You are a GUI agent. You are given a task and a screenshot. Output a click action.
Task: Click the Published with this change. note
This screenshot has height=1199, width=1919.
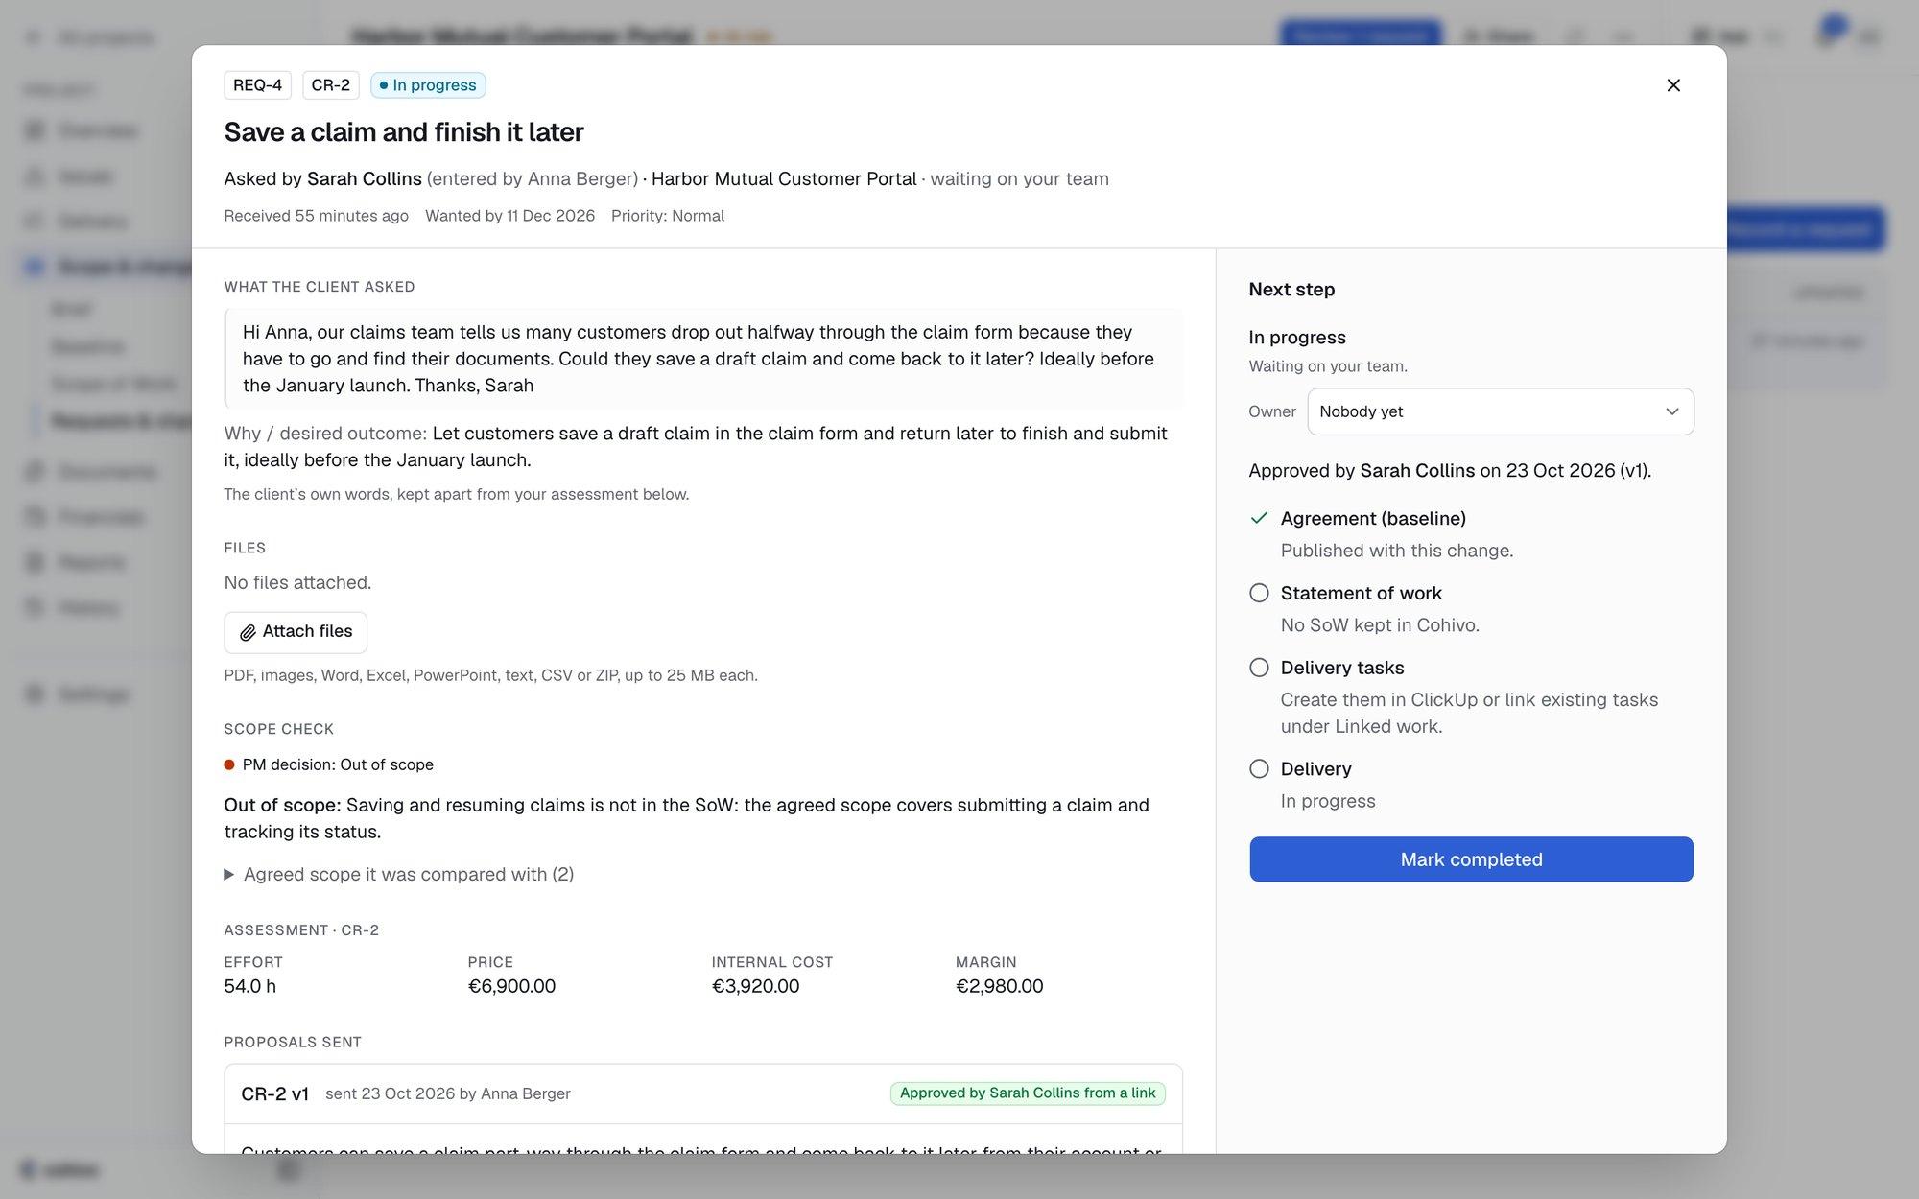pyautogui.click(x=1397, y=551)
